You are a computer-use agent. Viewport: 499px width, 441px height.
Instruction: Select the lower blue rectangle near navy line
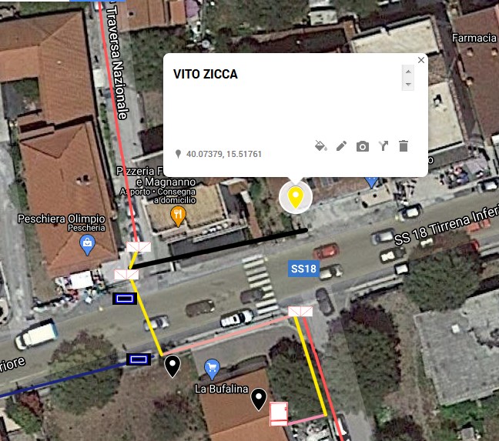(139, 359)
